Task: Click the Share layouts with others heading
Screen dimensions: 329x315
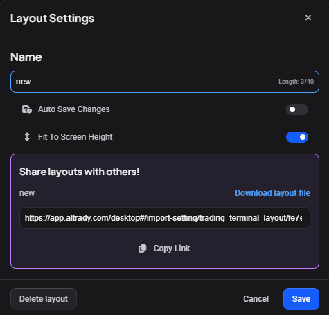Action: (80, 172)
